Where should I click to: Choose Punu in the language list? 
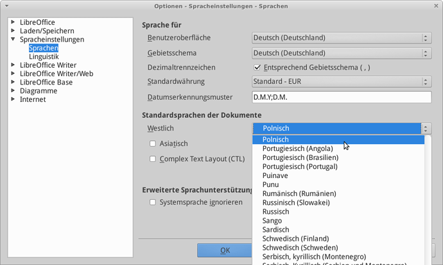[338, 185]
